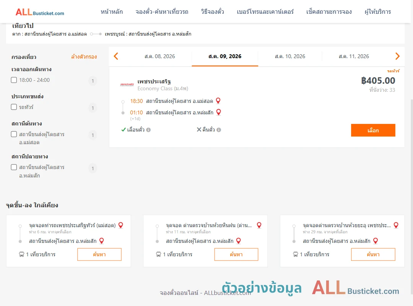The width and height of the screenshot is (413, 306).
Task: Click ห่าง 6 กม. จากจุดที่เลือก text
Action: [x=50, y=232]
